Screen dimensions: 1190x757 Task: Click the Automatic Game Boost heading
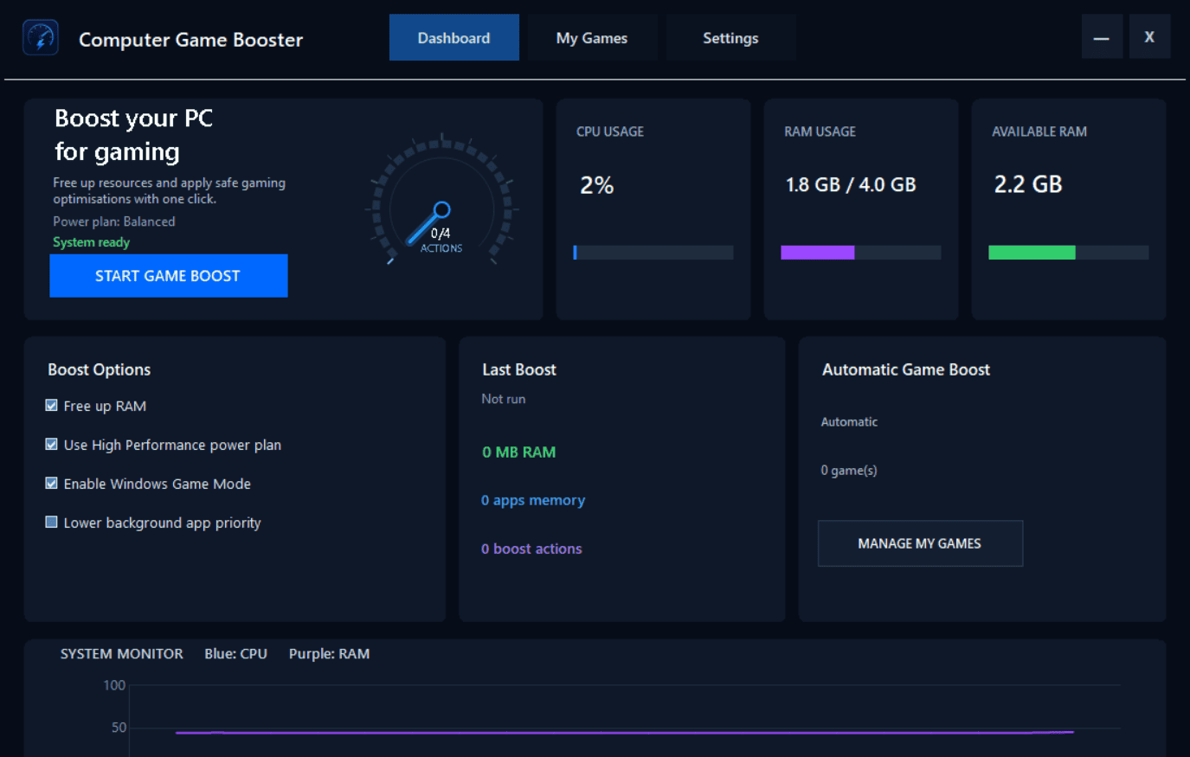(906, 370)
